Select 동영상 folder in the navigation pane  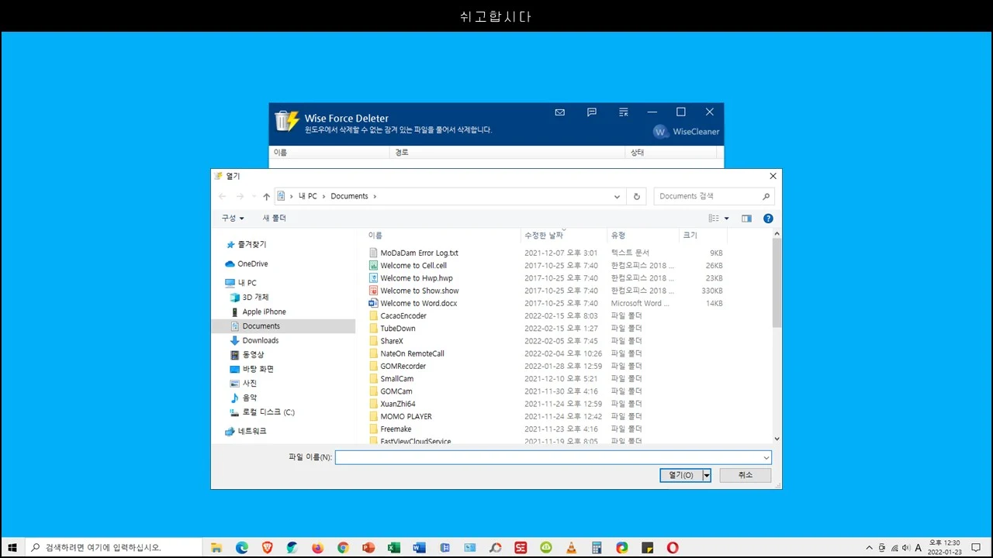click(x=253, y=355)
